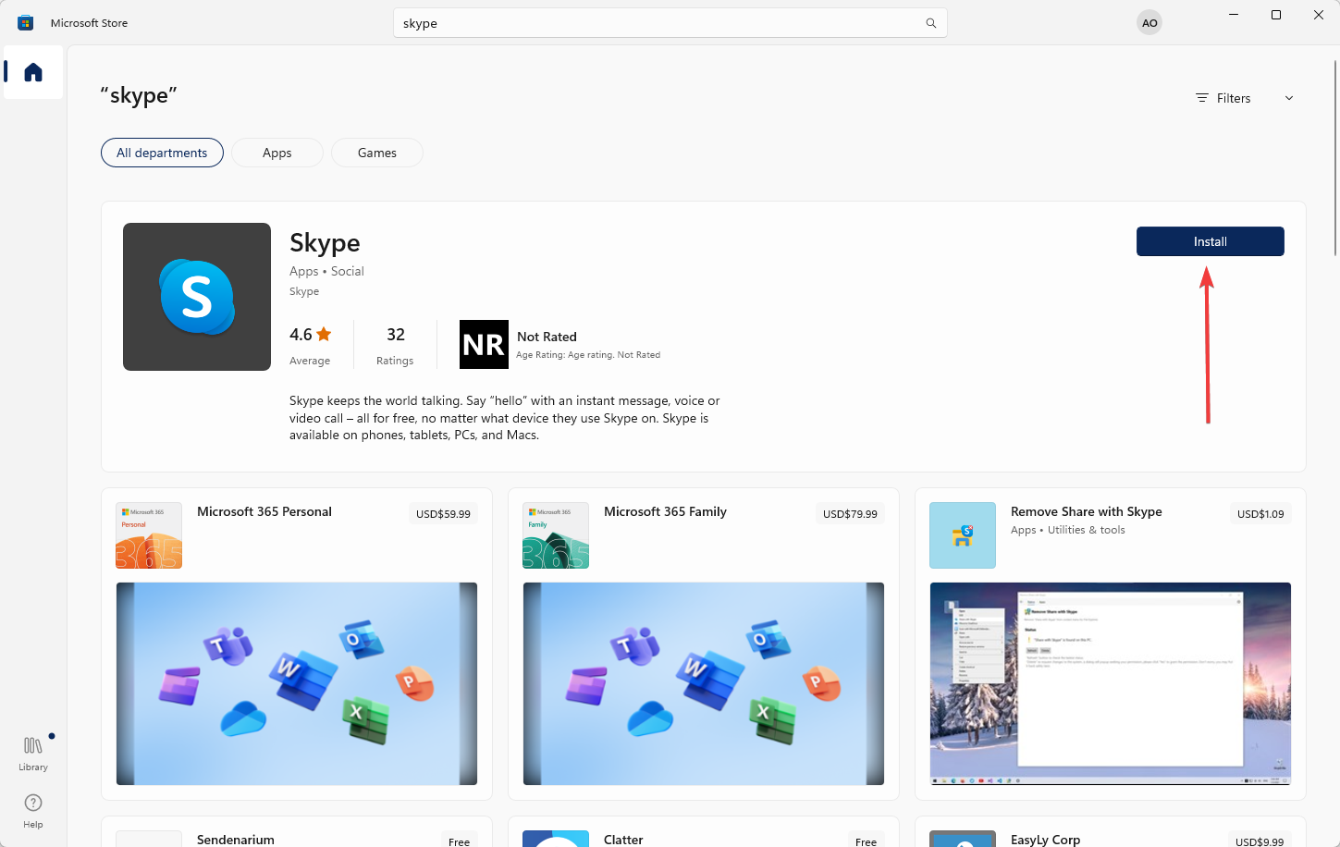This screenshot has width=1340, height=847.
Task: Click the Free tag beside Clatter
Action: [x=866, y=841]
